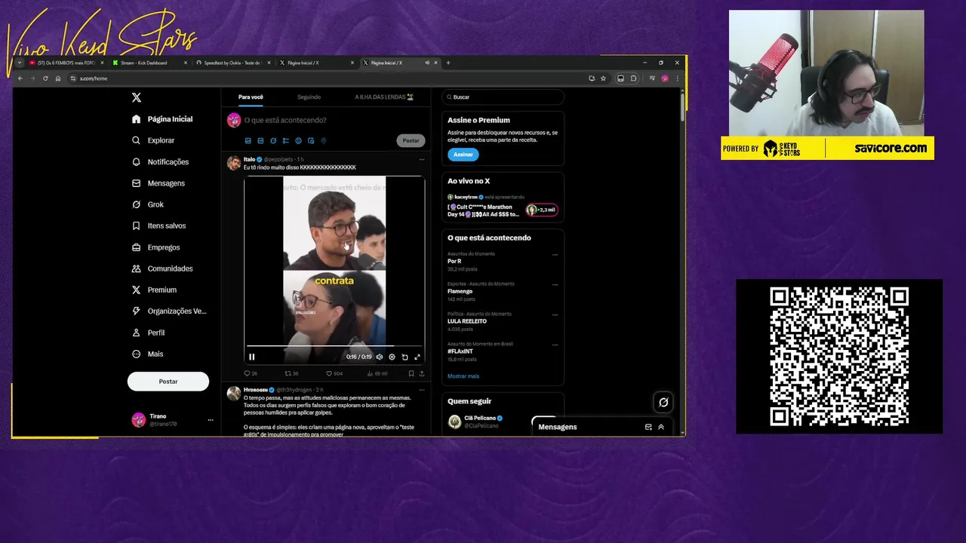Open more options for LULA REELEITO trend
966x543 pixels.
[555, 314]
